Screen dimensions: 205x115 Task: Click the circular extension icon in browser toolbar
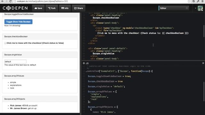(x=193, y=1)
